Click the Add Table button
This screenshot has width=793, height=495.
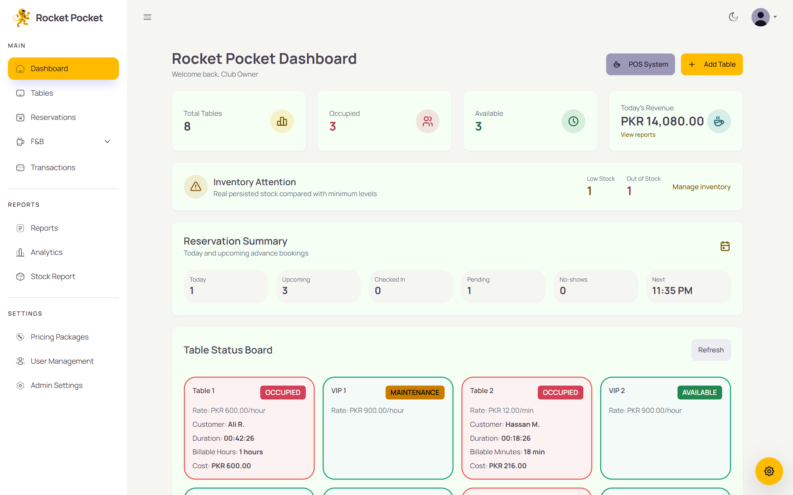pos(711,65)
